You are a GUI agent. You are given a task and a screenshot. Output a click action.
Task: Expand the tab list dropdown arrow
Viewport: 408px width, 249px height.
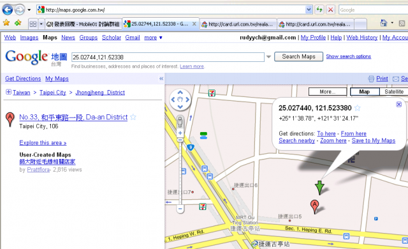pos(41,24)
